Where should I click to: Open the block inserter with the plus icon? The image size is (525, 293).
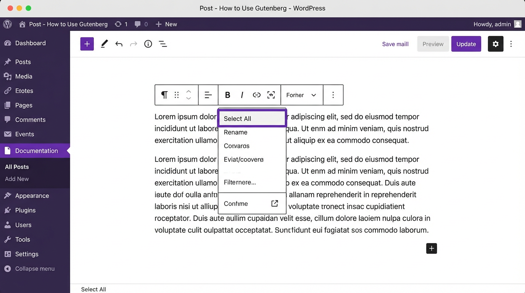pyautogui.click(x=87, y=43)
